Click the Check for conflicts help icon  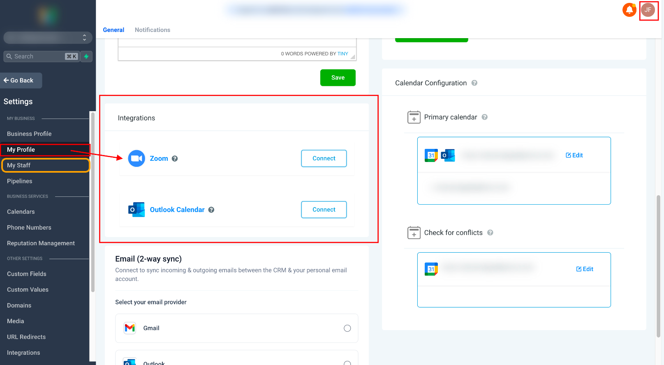(x=490, y=233)
